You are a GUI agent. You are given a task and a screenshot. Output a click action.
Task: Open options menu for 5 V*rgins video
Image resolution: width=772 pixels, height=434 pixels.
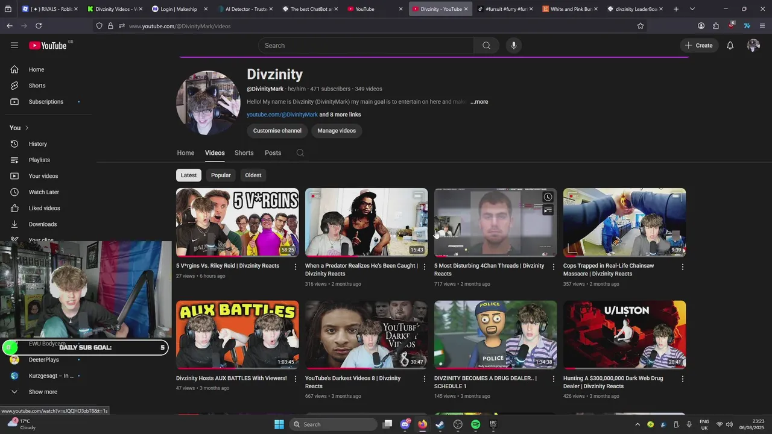[295, 266]
